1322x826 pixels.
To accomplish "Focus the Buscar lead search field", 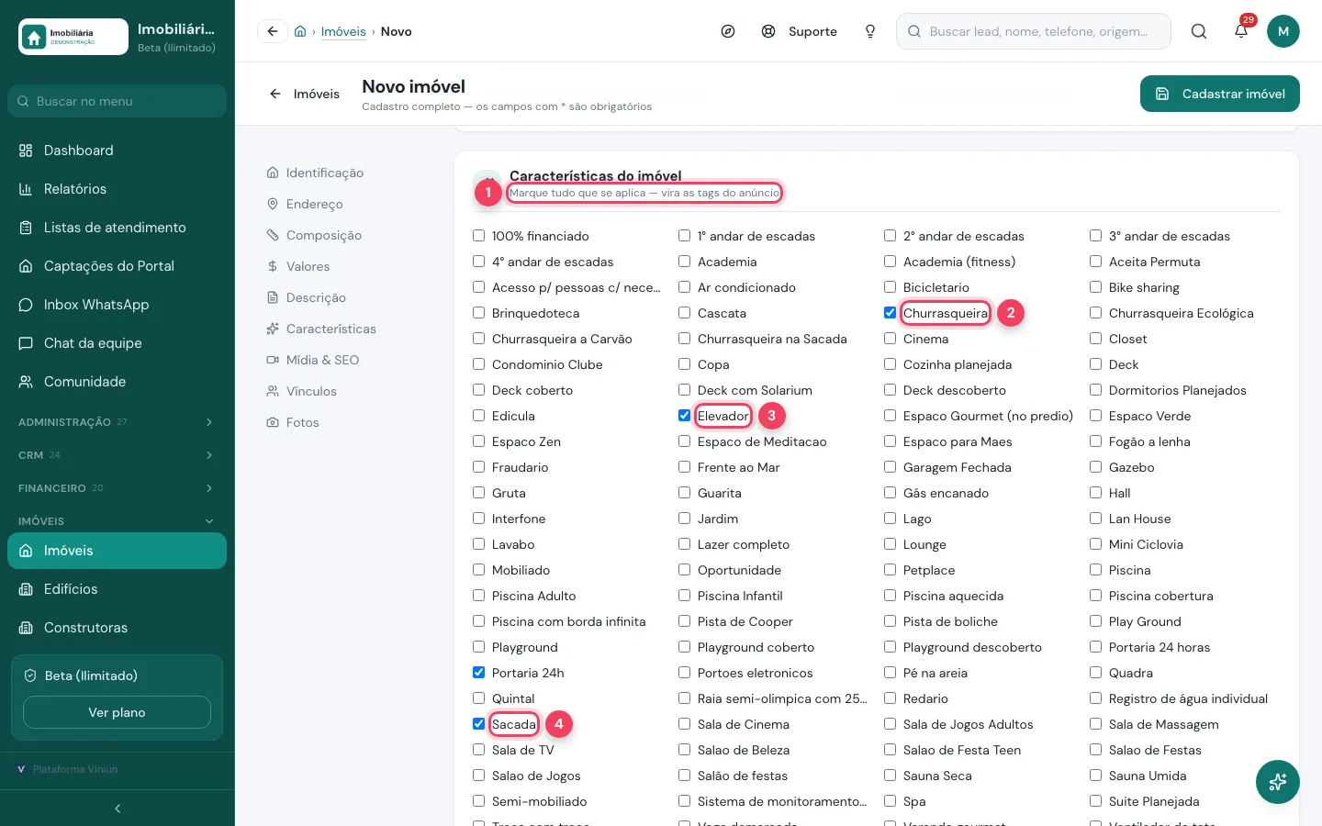I will point(1034,31).
